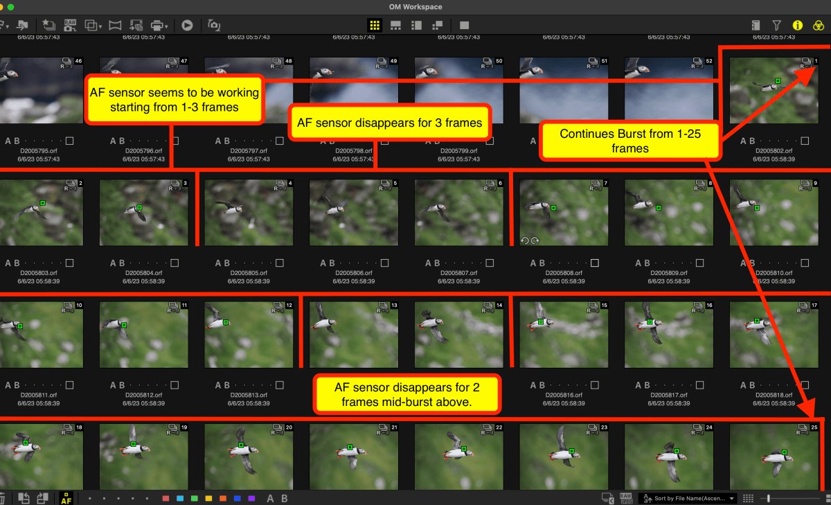Screen dimensions: 831x505
Task: Tick the checkbox for D2005798.orf
Action: tap(386, 141)
